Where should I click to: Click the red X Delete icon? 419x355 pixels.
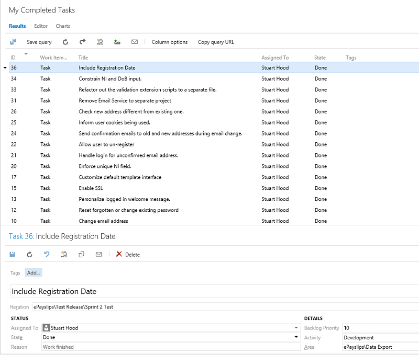coord(119,254)
